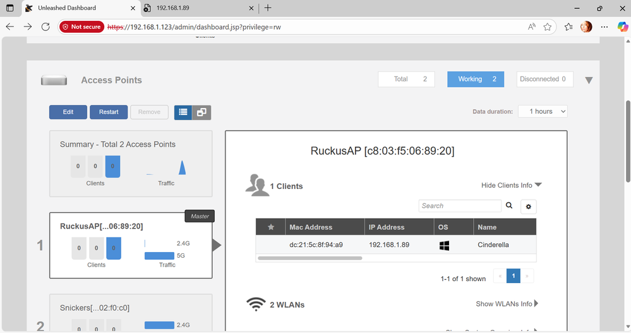Click the address bar URL

(194, 27)
